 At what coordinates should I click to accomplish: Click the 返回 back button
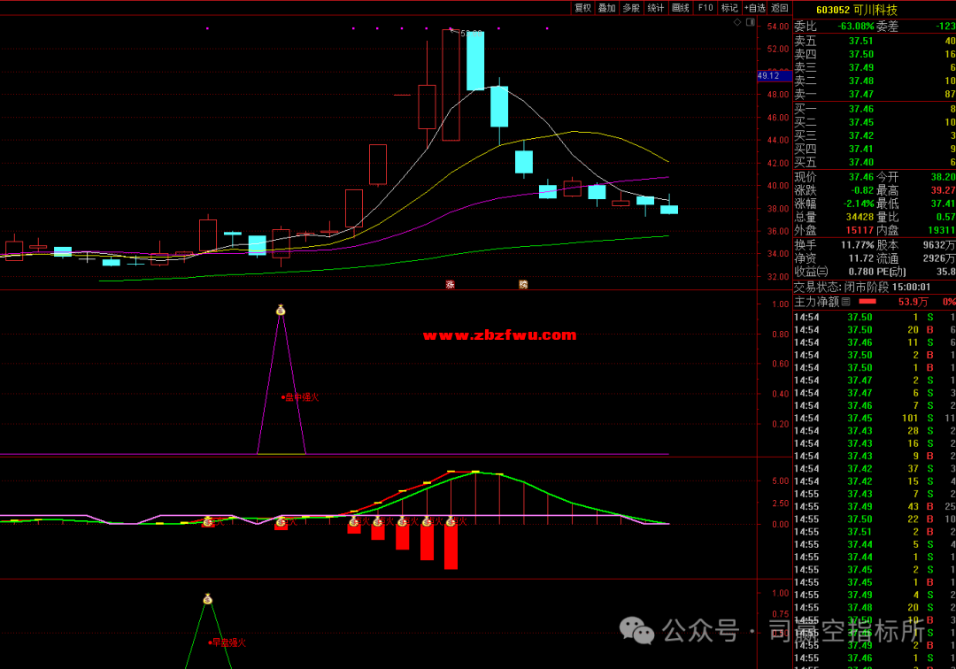click(780, 8)
